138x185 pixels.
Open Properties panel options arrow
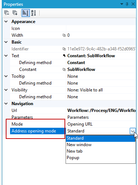(x=122, y=4)
